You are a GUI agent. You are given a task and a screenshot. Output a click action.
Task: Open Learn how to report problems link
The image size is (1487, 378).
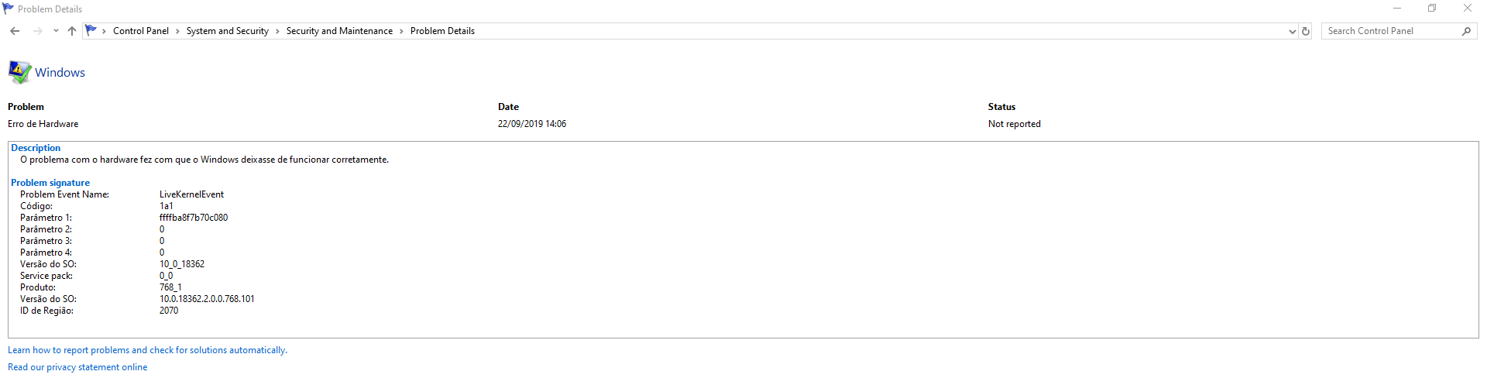pyautogui.click(x=147, y=350)
